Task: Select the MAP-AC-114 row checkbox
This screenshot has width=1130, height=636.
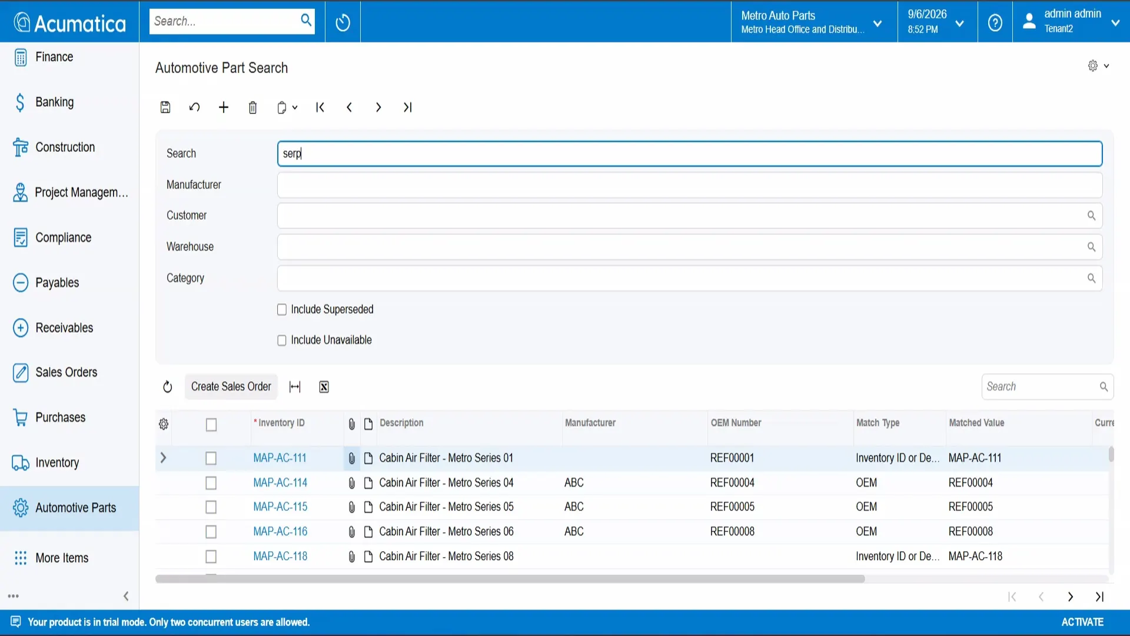Action: pyautogui.click(x=211, y=483)
